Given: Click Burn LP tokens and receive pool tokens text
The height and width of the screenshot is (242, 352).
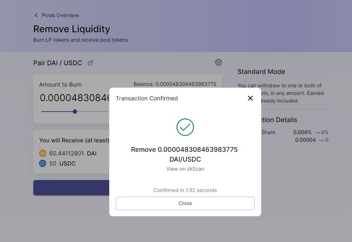Looking at the screenshot, I should (81, 40).
